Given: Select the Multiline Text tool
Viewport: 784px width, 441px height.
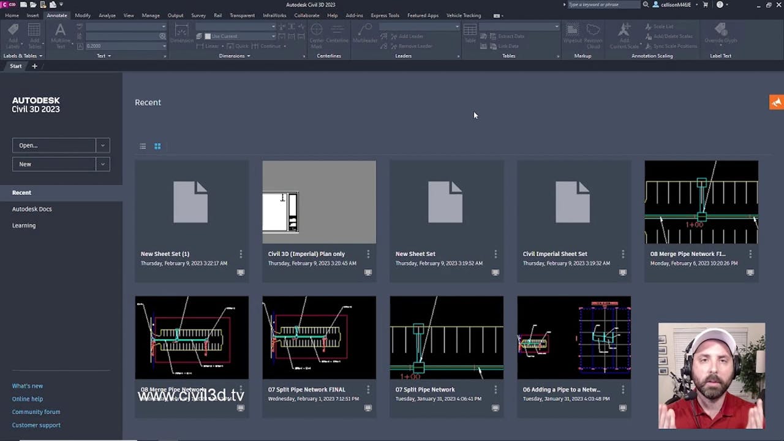Looking at the screenshot, I should (60, 36).
